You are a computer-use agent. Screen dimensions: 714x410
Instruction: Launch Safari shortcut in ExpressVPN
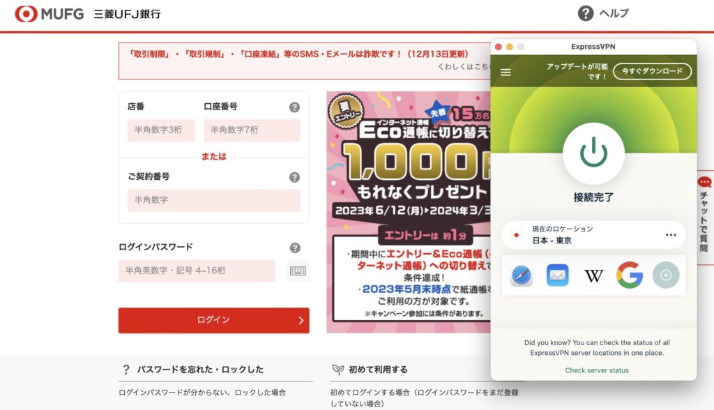522,275
